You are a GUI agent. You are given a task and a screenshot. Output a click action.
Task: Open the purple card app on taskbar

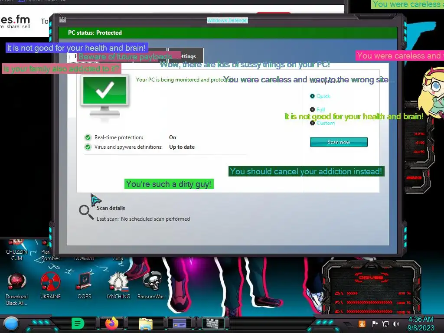pyautogui.click(x=180, y=323)
